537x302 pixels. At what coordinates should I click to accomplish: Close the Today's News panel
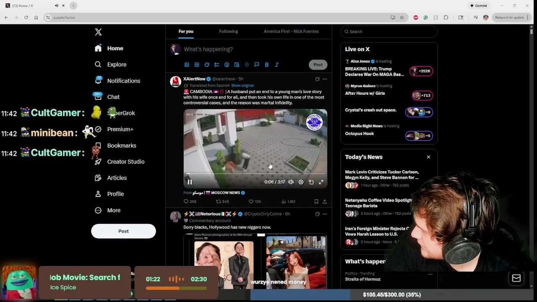(x=428, y=157)
